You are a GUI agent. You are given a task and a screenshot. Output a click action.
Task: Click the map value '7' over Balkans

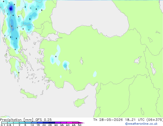pos(12,26)
